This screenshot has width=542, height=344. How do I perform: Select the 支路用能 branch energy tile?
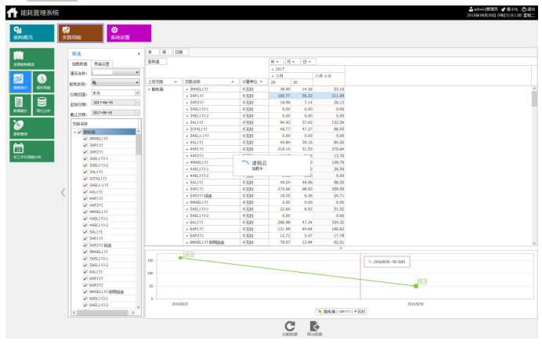coord(80,33)
